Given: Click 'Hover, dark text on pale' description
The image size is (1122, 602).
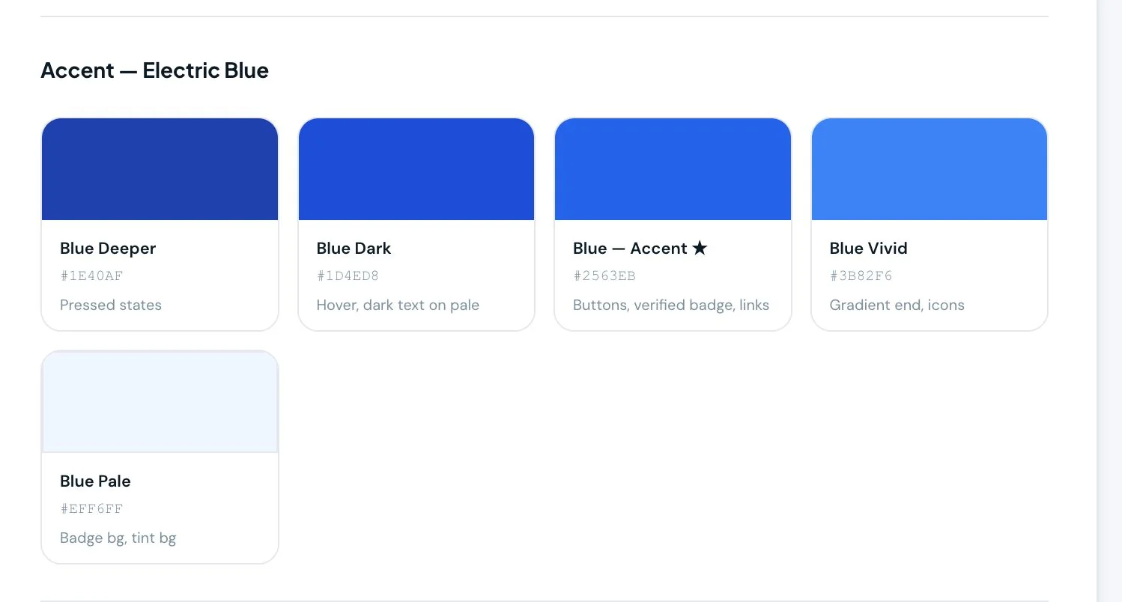Looking at the screenshot, I should pos(398,305).
